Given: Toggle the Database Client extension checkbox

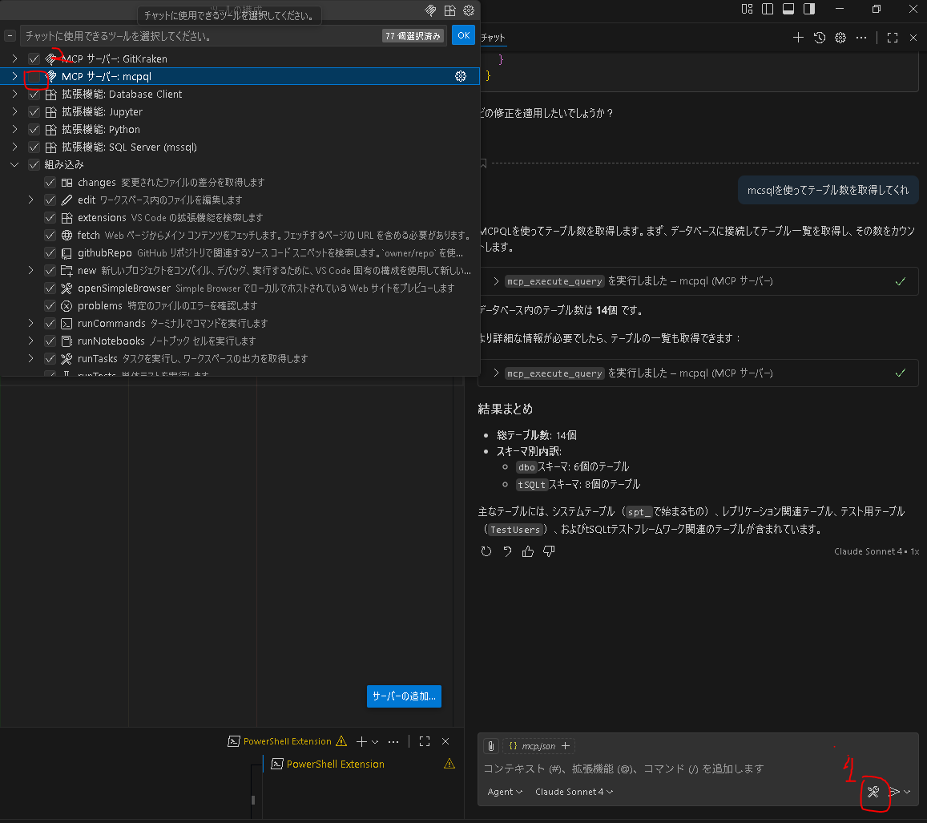Looking at the screenshot, I should click(34, 94).
